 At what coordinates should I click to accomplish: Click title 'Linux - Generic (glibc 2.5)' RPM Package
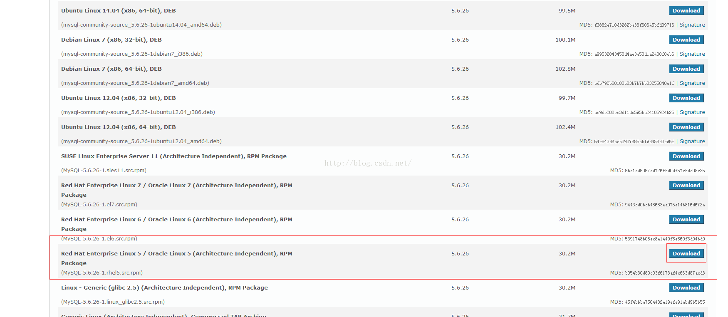[x=164, y=288]
